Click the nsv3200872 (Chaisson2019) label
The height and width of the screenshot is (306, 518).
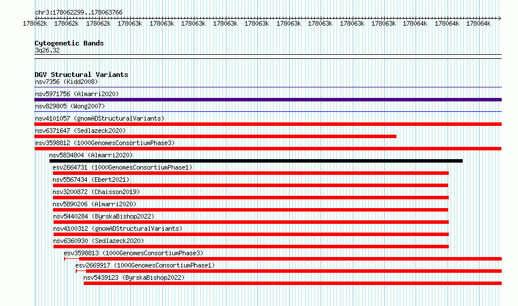96,192
